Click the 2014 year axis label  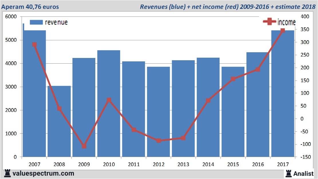click(x=208, y=164)
